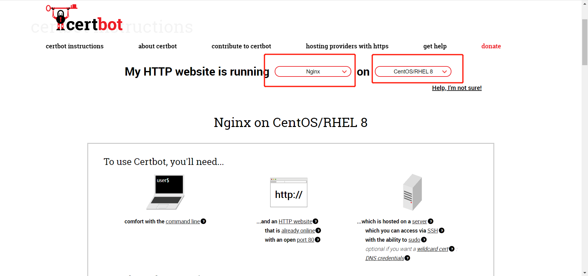Show help tooltip next to port 80
The image size is (588, 276).
pos(318,240)
